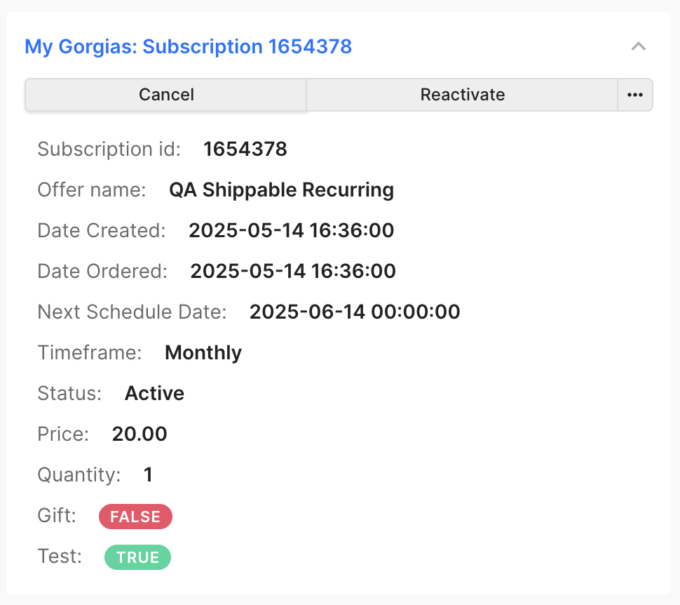Viewport: 680px width, 605px height.
Task: Collapse the subscription widget with the chevron
Action: point(639,46)
